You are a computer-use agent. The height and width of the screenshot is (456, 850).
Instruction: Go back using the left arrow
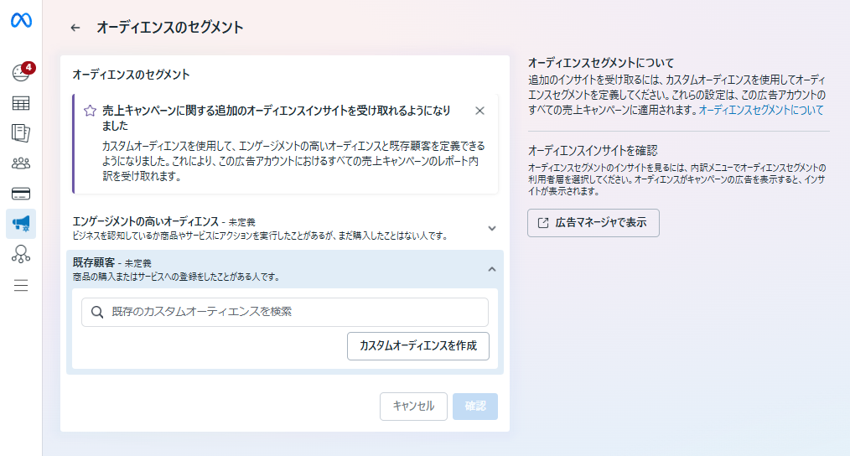(75, 28)
